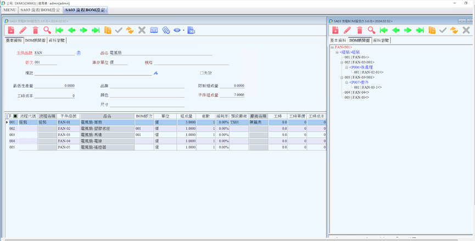Collapse the <組裝>組裝 tree node
Screen dimensions: 475x241
coord(337,52)
